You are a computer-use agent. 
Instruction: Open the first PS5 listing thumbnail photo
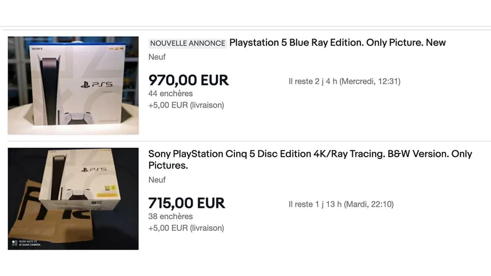[73, 85]
